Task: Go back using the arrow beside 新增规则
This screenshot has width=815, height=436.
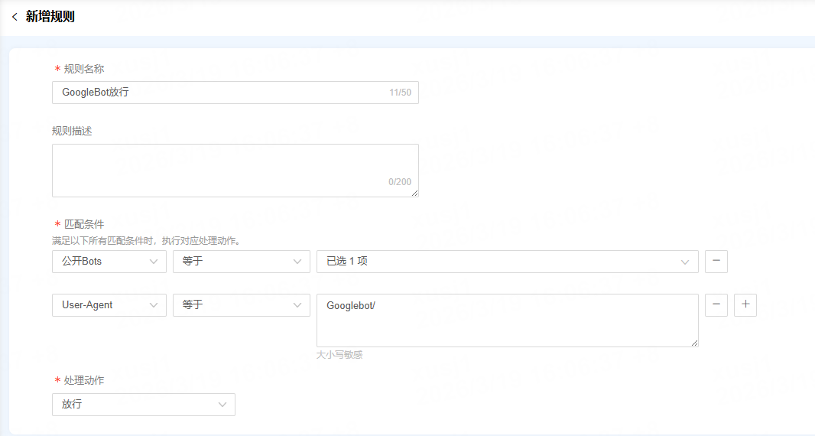Action: pyautogui.click(x=15, y=17)
